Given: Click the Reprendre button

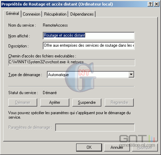Looking at the screenshot, I should point(119,102).
